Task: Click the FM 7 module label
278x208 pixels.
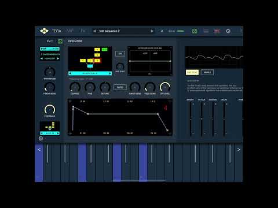Action: 49,41
